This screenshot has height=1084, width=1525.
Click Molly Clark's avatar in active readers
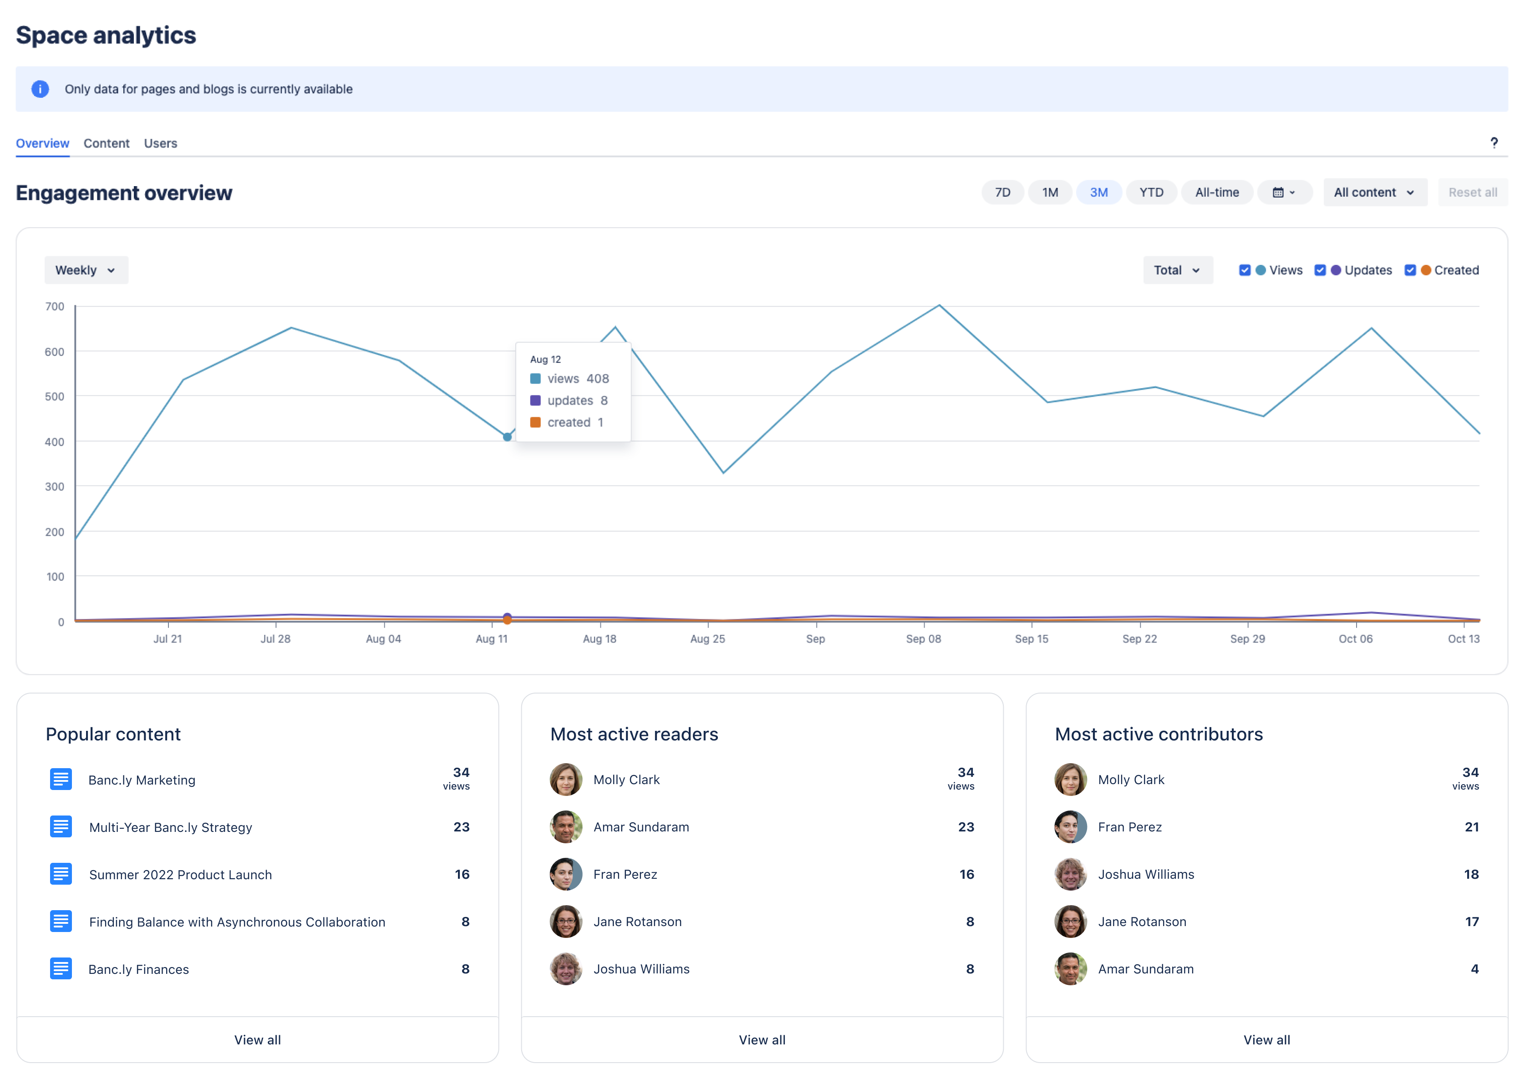click(565, 779)
